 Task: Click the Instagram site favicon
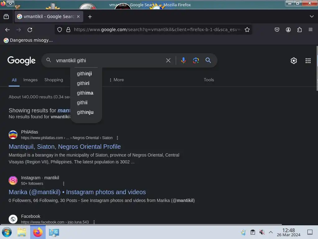coord(13,180)
